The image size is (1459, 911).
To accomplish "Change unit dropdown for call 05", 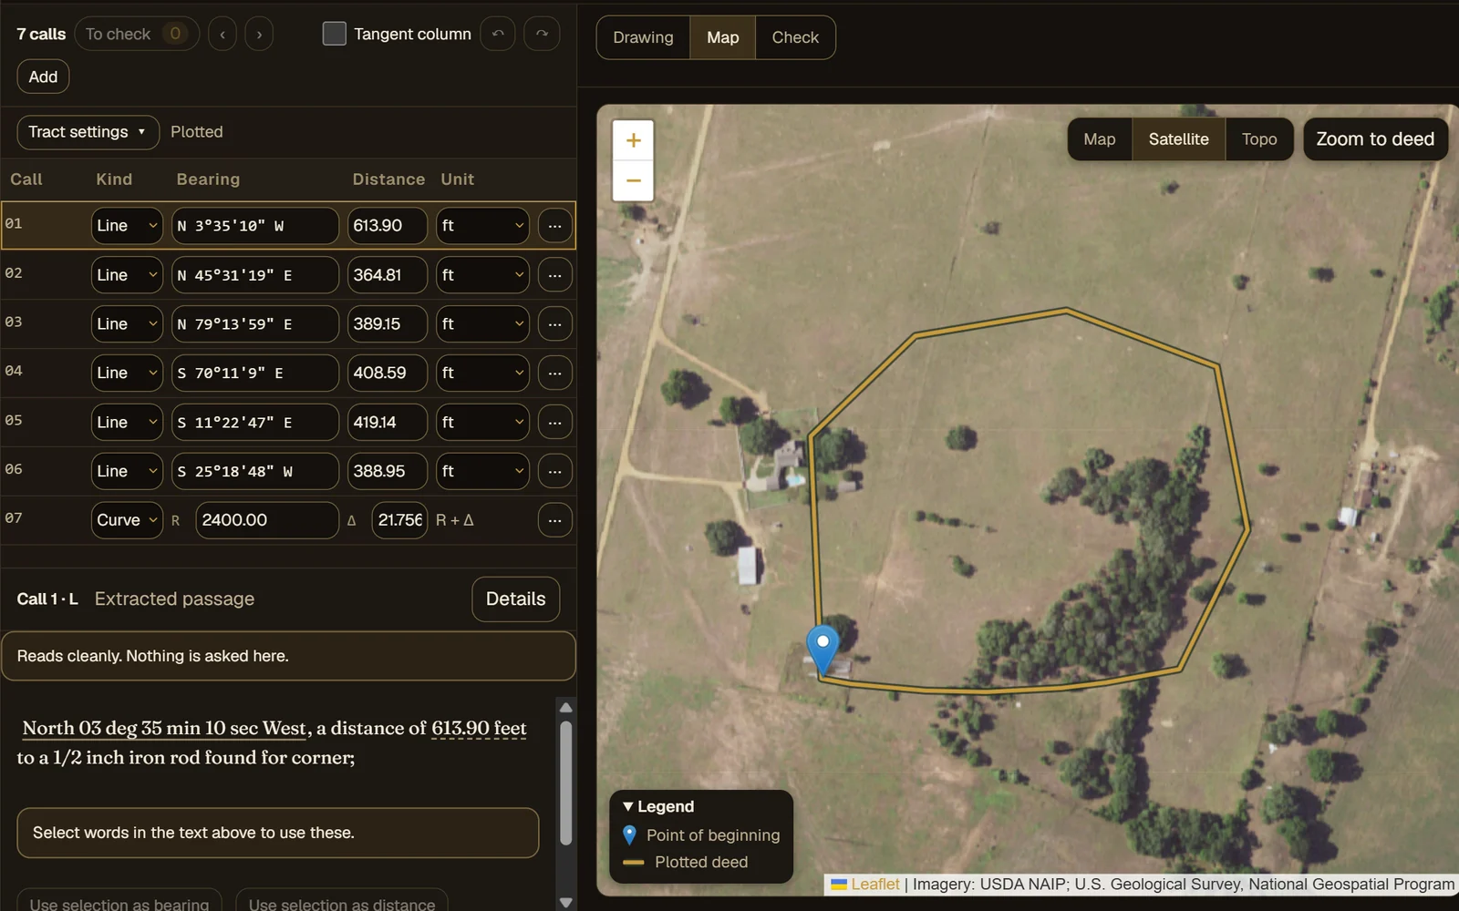I will click(482, 423).
